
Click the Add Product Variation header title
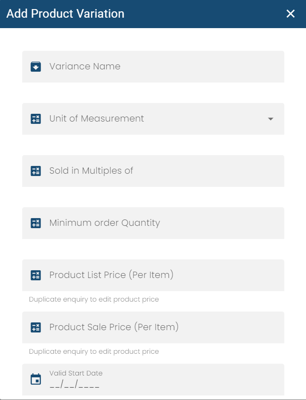[x=66, y=14]
